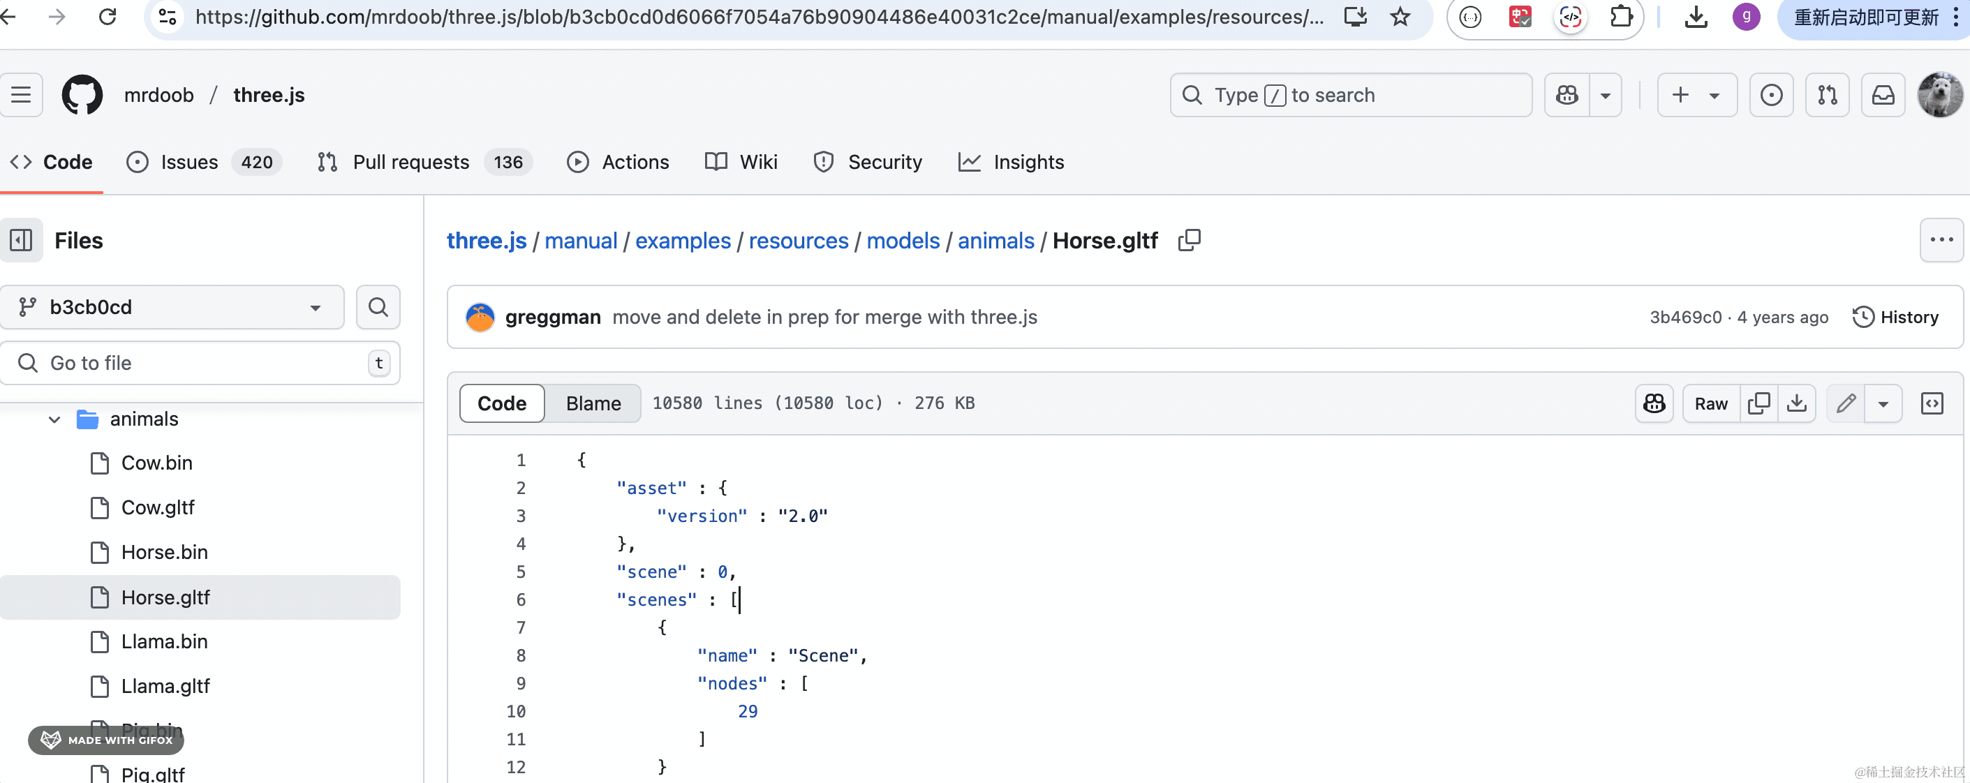Viewport: 1970px width, 783px height.
Task: Expand the Copilot dropdown arrow in the header
Action: point(1605,95)
